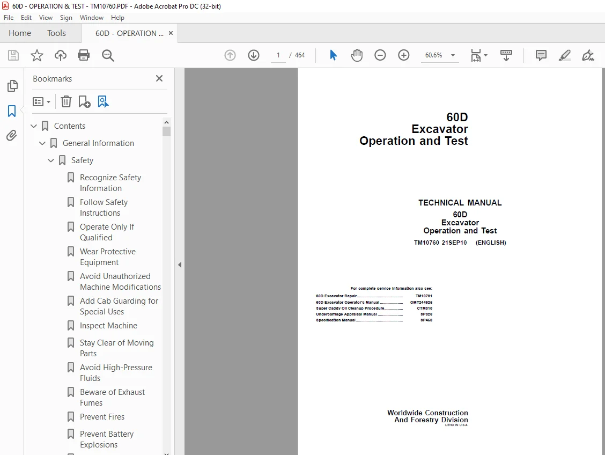The image size is (605, 455).
Task: Open the sign document tool
Action: tap(588, 55)
